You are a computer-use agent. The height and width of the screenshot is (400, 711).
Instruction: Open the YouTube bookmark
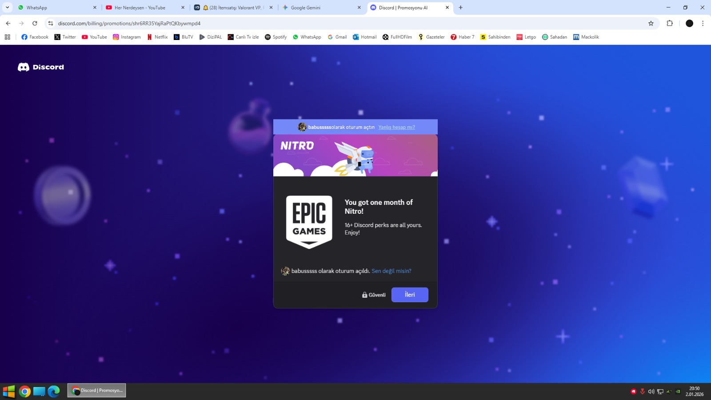pyautogui.click(x=94, y=37)
